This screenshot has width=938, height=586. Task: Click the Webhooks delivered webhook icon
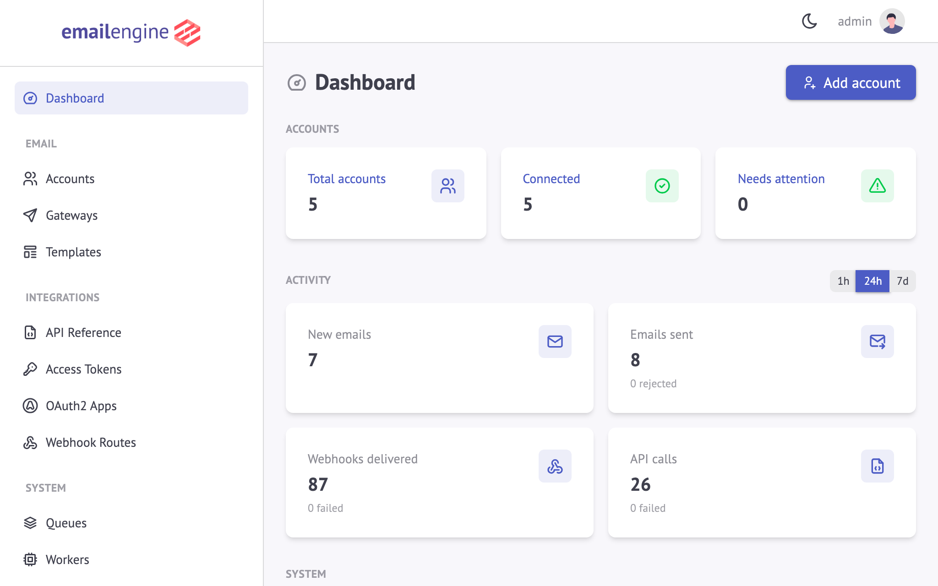pyautogui.click(x=555, y=466)
